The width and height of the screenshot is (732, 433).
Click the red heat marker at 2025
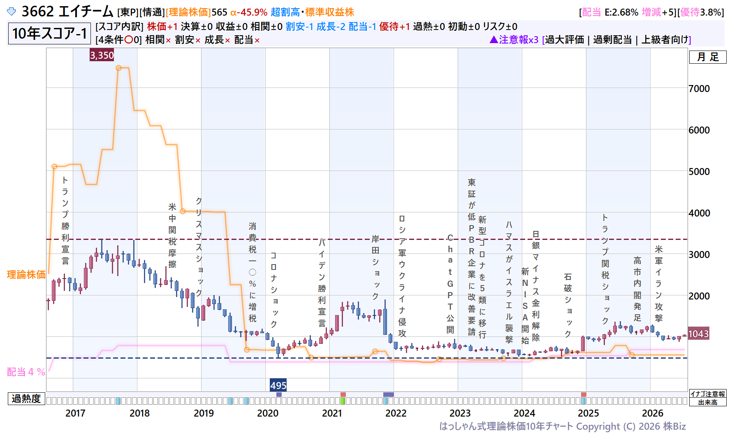point(584,394)
